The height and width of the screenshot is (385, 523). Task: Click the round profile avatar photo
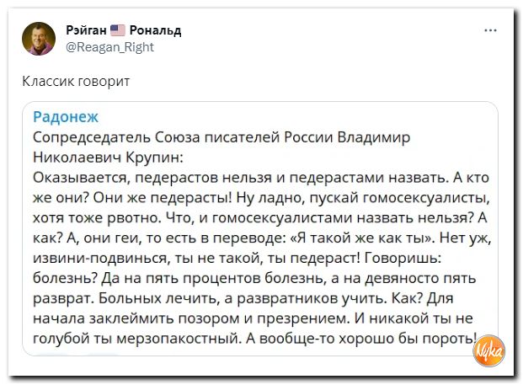39,39
